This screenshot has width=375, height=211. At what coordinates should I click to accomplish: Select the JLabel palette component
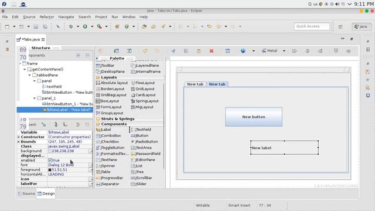tap(104, 130)
